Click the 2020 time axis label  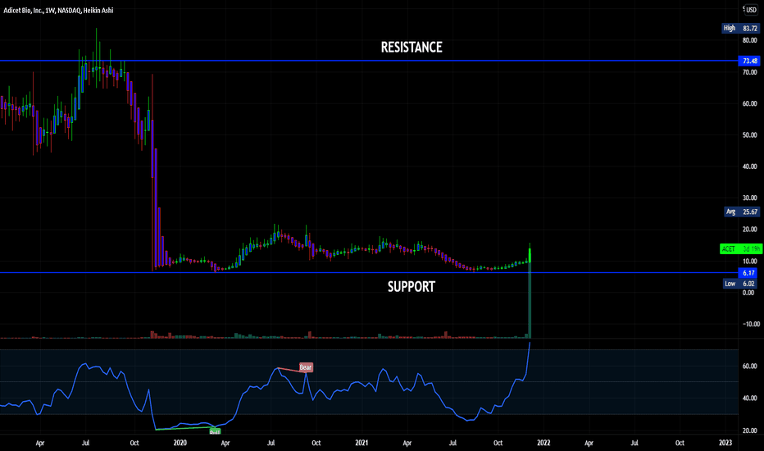point(180,443)
